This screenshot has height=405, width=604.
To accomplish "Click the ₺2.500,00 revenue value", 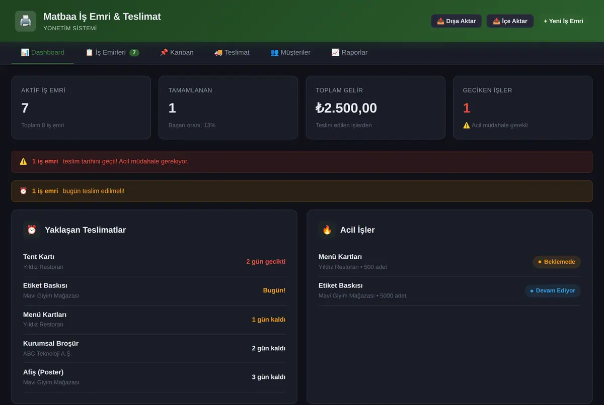I will (x=346, y=108).
